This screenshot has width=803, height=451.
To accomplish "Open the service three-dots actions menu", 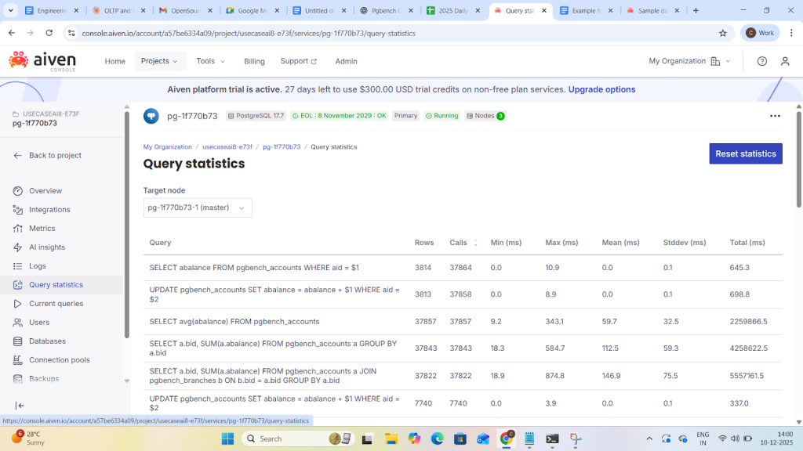I will (775, 116).
